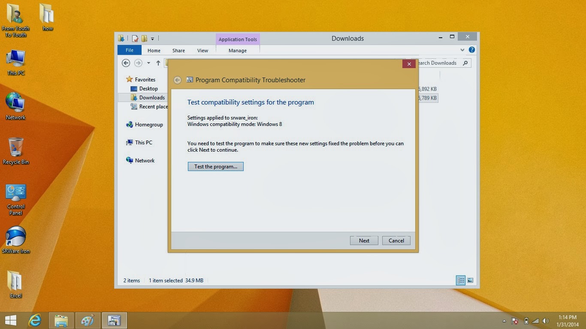Open recent locations dropdown arrow

pos(148,63)
